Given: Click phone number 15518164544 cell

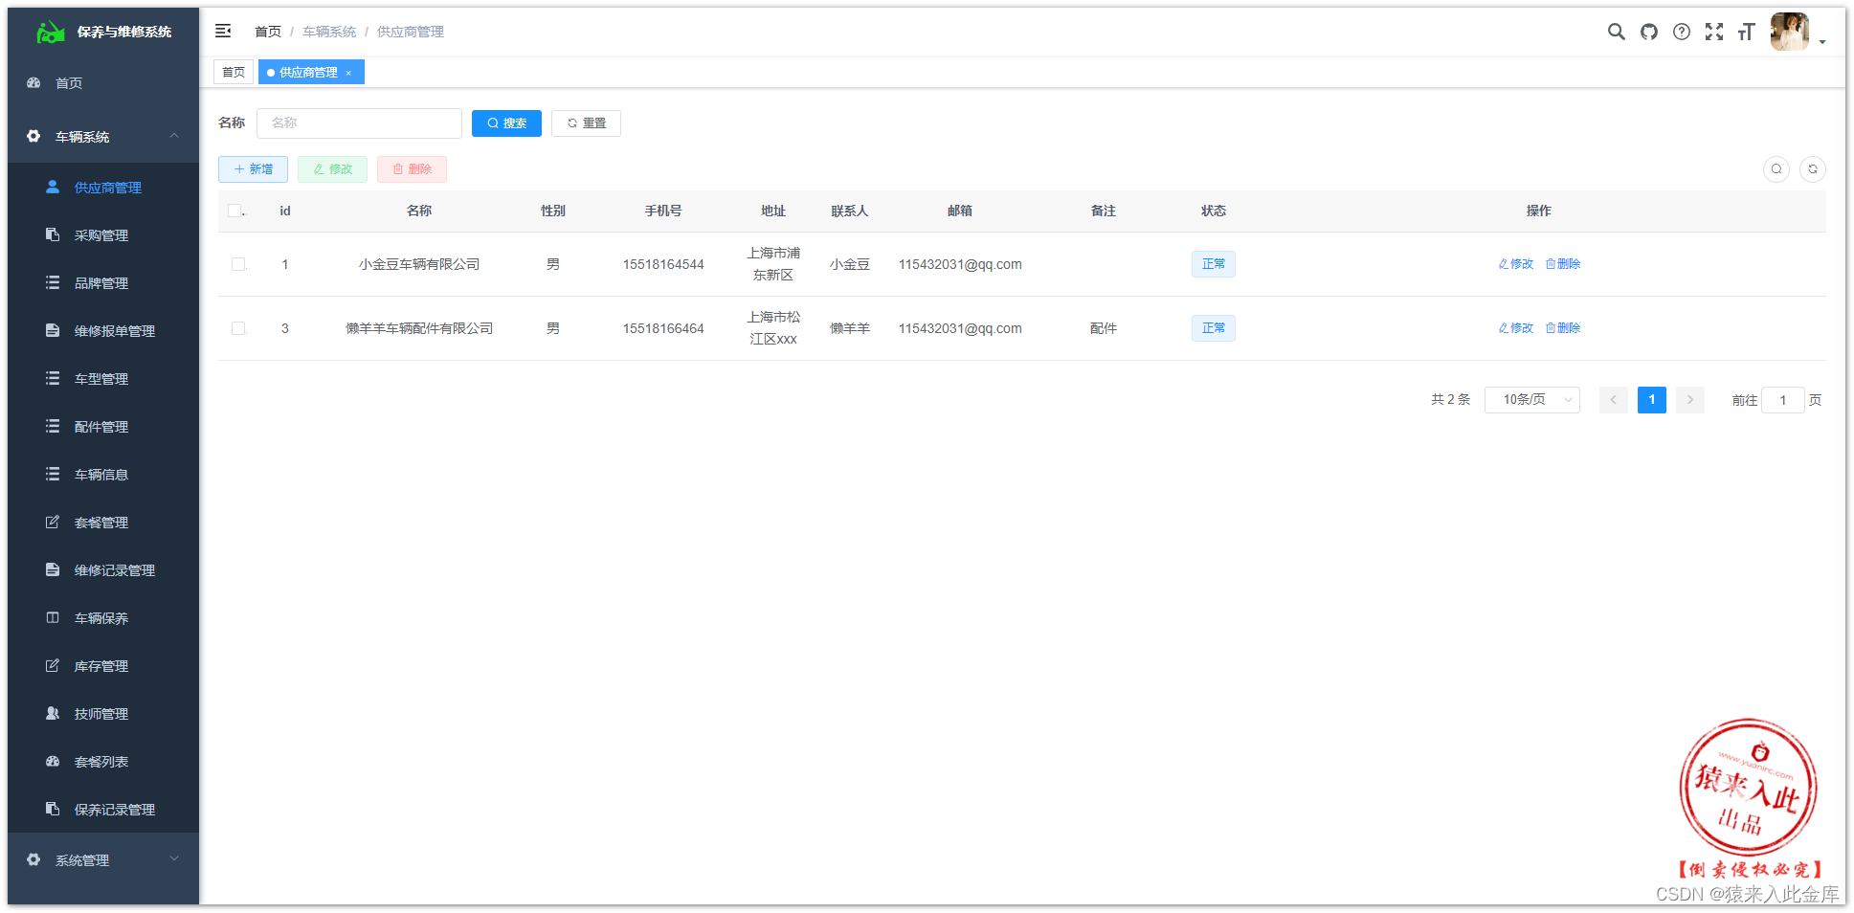Looking at the screenshot, I should 663,264.
